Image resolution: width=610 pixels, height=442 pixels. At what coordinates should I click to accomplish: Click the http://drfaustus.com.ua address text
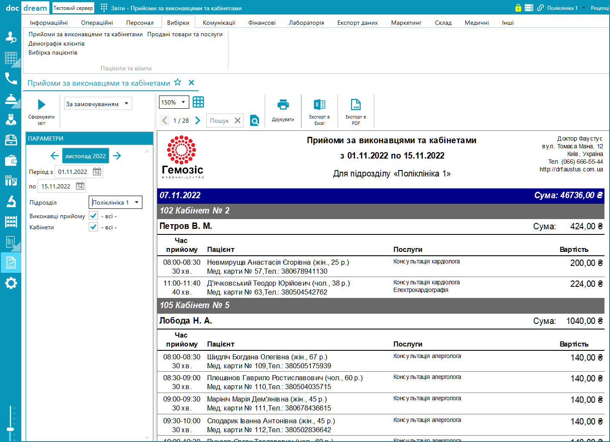pos(571,169)
